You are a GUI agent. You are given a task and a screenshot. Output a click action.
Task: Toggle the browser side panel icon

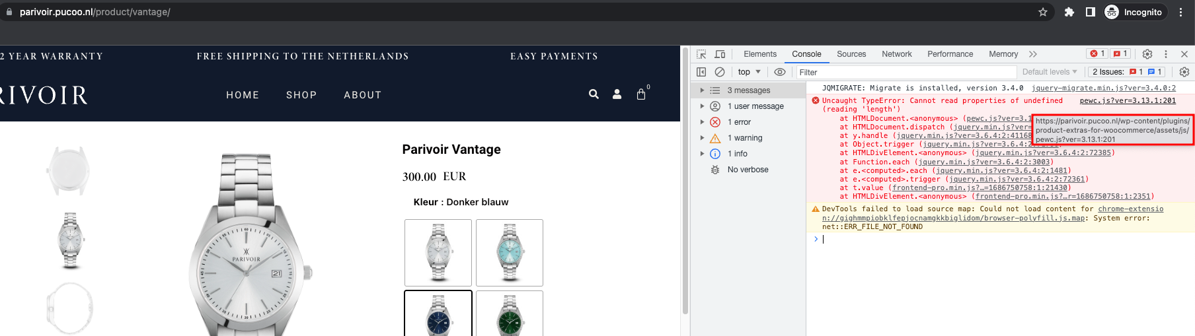coord(1091,12)
